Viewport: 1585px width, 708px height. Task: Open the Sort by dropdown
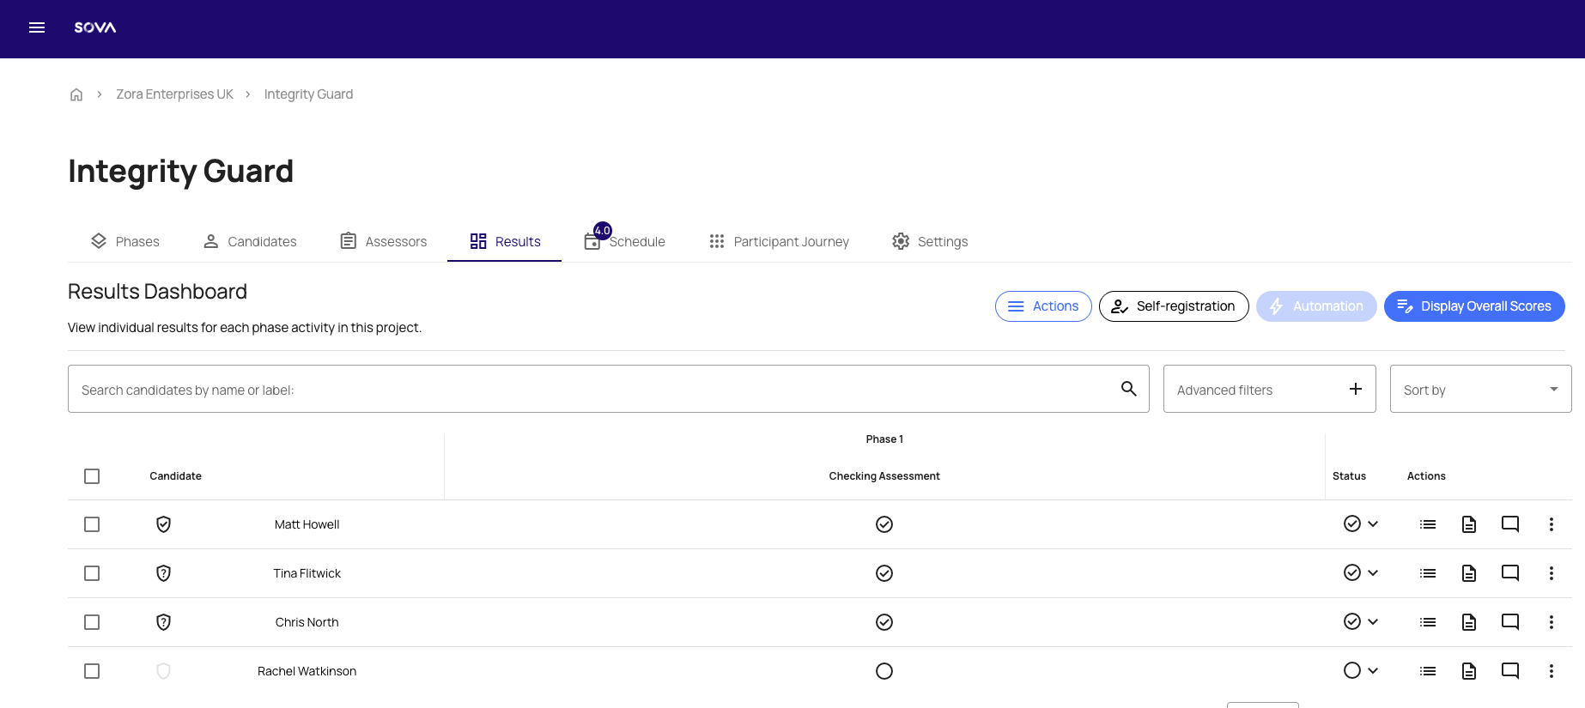[x=1479, y=390]
